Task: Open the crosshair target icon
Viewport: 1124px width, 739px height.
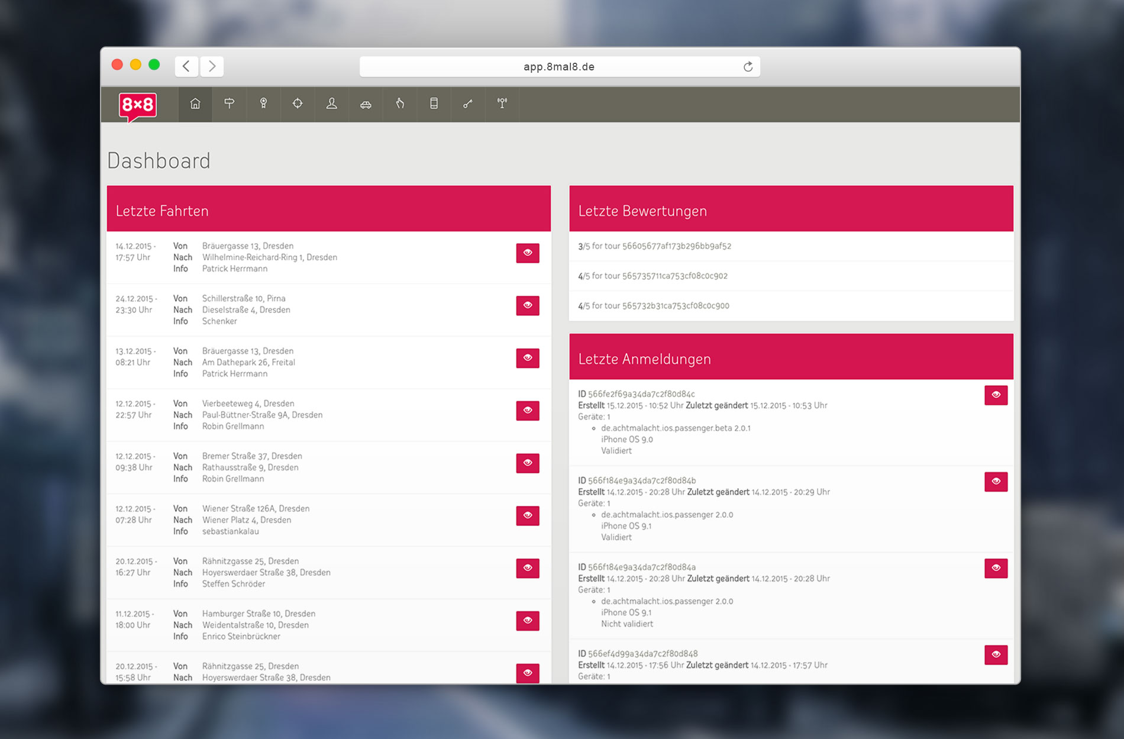Action: click(x=298, y=104)
